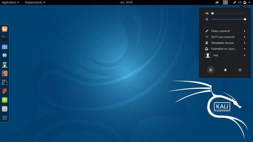Open the Emplacements menu
The height and width of the screenshot is (142, 253).
[35, 3]
